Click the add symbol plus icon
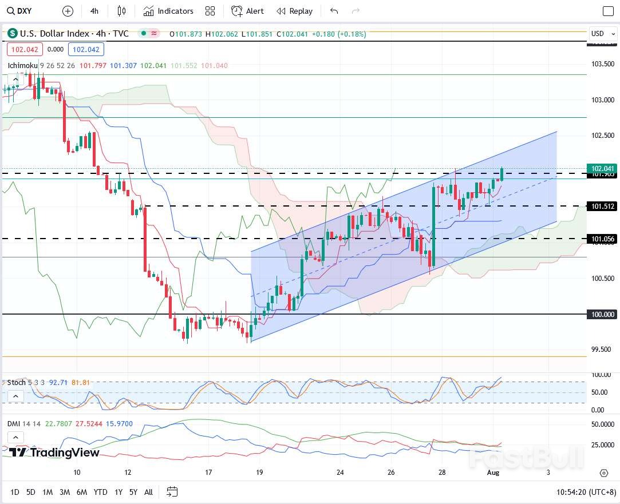The height and width of the screenshot is (504, 620). (x=68, y=11)
